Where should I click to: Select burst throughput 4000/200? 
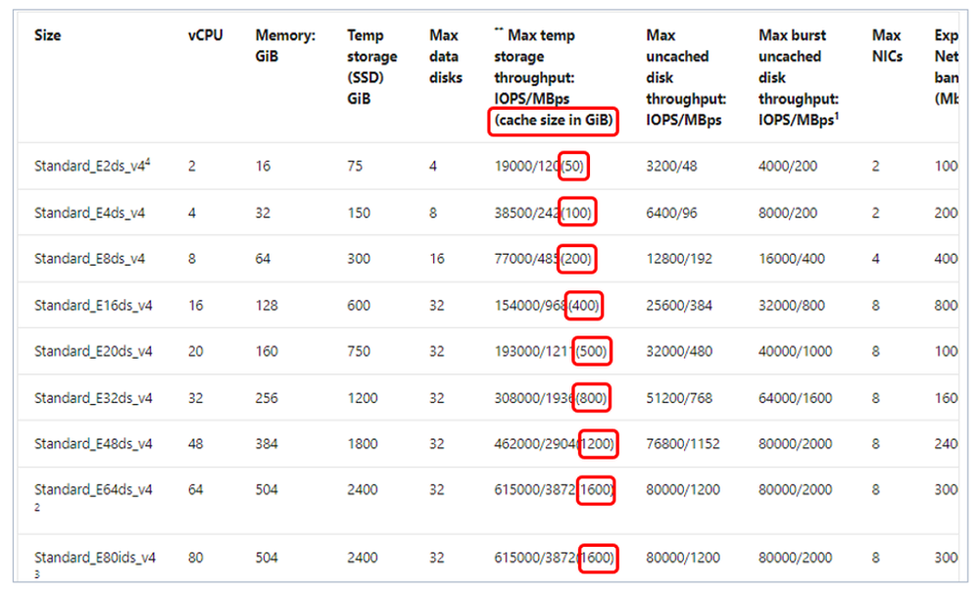(x=788, y=167)
